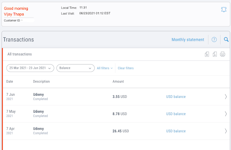This screenshot has width=231, height=150.
Task: Click the 7 Jun 2021 date cell
Action: pos(10,96)
